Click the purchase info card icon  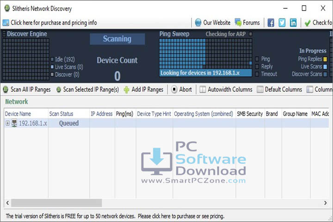coord(6,23)
